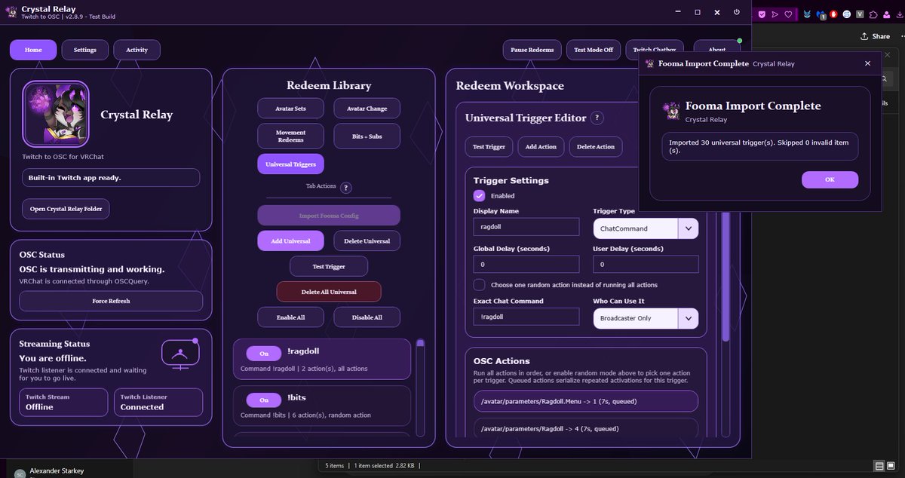905x478 pixels.
Task: Click the Force Refresh button
Action: 111,301
